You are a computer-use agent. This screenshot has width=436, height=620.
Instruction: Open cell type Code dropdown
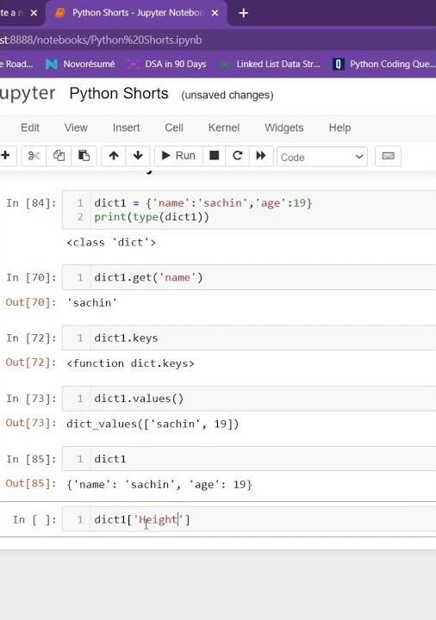322,157
